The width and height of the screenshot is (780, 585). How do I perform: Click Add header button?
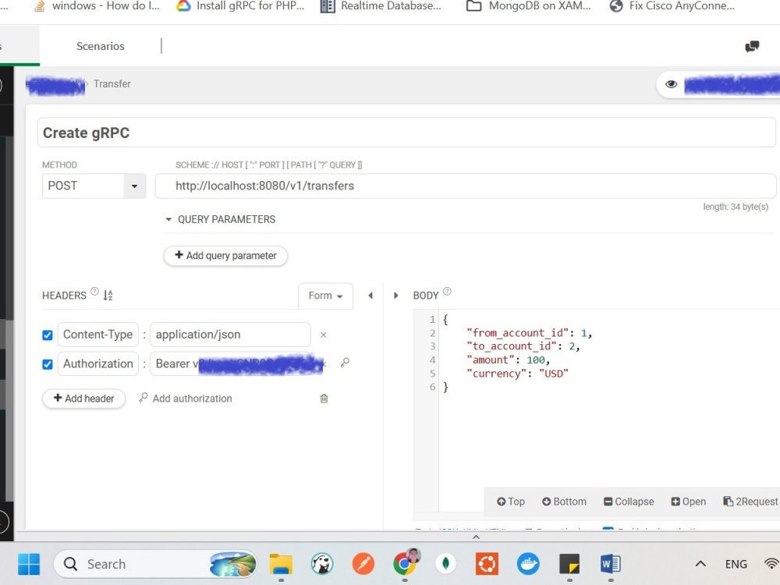83,399
